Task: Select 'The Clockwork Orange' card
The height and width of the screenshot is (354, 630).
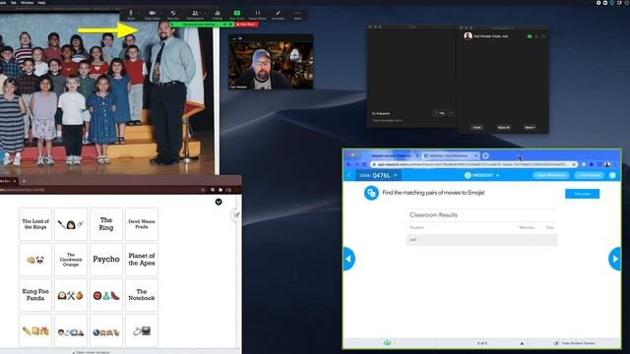Action: [x=71, y=260]
